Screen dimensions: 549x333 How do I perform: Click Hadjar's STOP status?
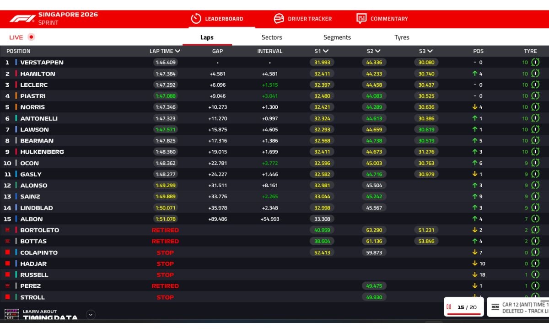point(165,264)
